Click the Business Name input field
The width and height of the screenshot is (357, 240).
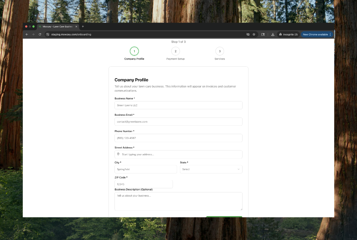(178, 105)
